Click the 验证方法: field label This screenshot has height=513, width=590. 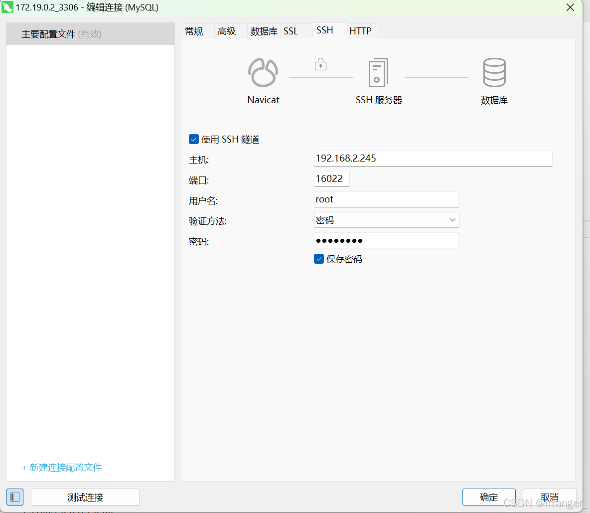coord(208,221)
